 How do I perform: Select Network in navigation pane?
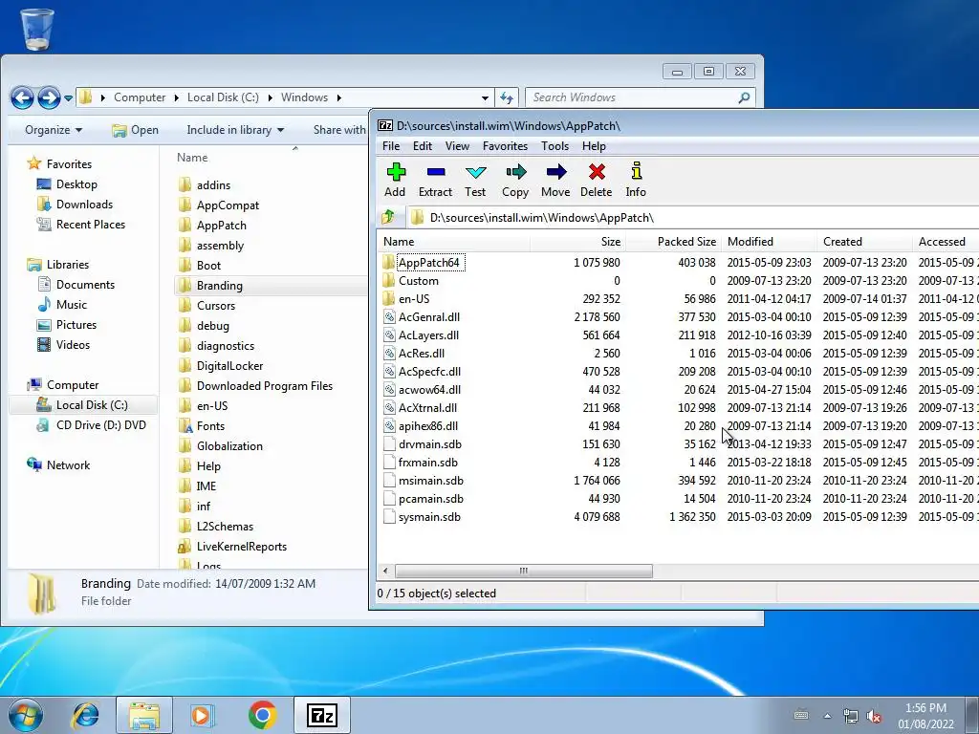point(68,465)
